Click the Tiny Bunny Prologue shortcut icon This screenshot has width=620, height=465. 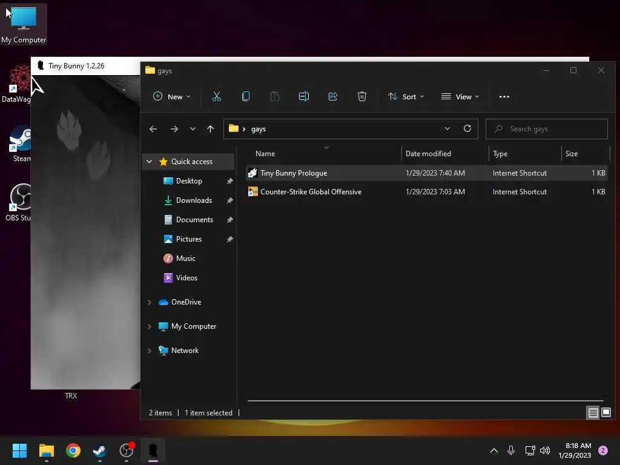tap(252, 173)
